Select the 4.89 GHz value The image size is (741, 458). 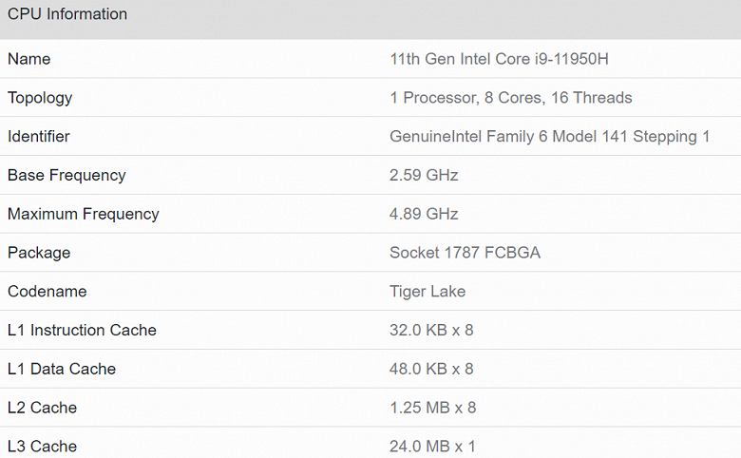424,215
